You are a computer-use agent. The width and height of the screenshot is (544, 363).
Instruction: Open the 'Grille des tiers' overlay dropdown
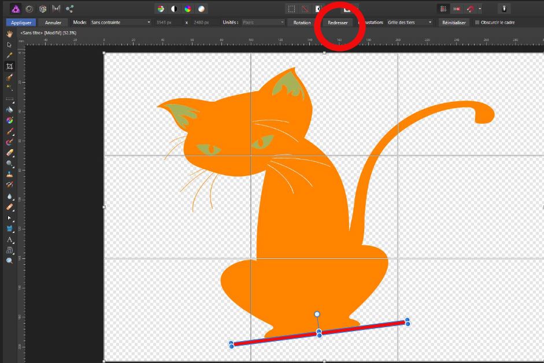coord(409,22)
